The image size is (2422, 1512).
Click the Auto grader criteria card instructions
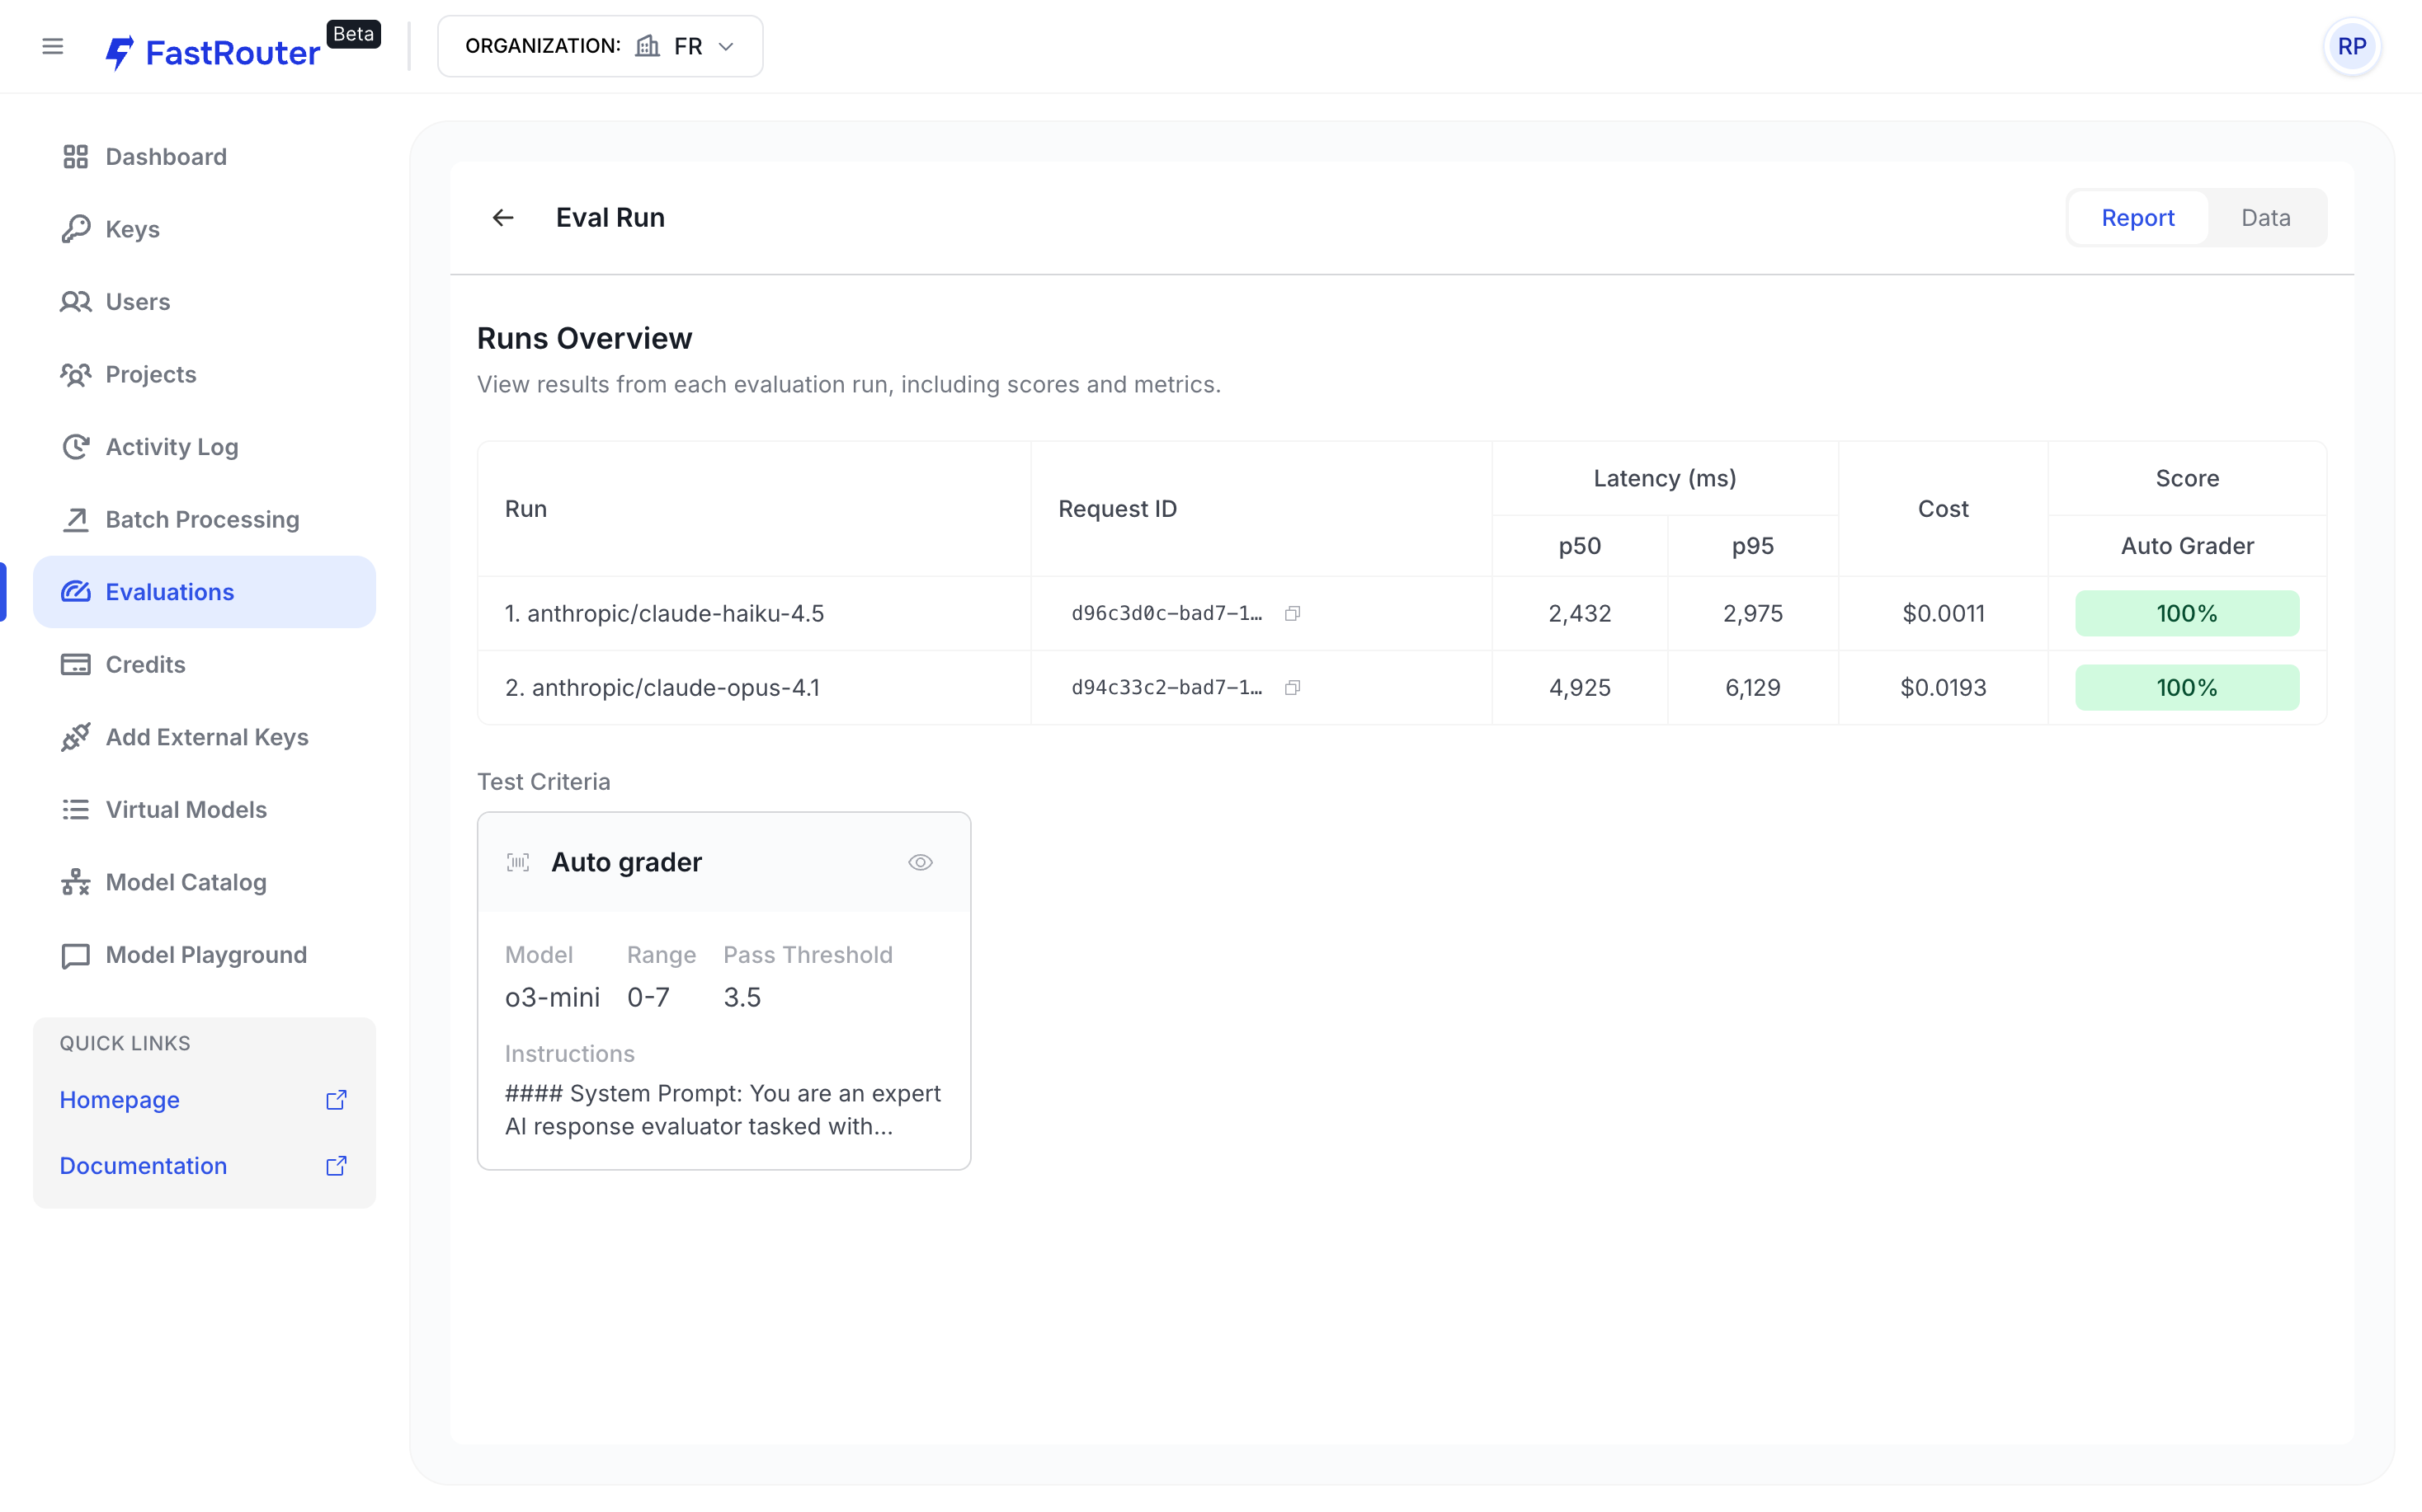pyautogui.click(x=723, y=1109)
